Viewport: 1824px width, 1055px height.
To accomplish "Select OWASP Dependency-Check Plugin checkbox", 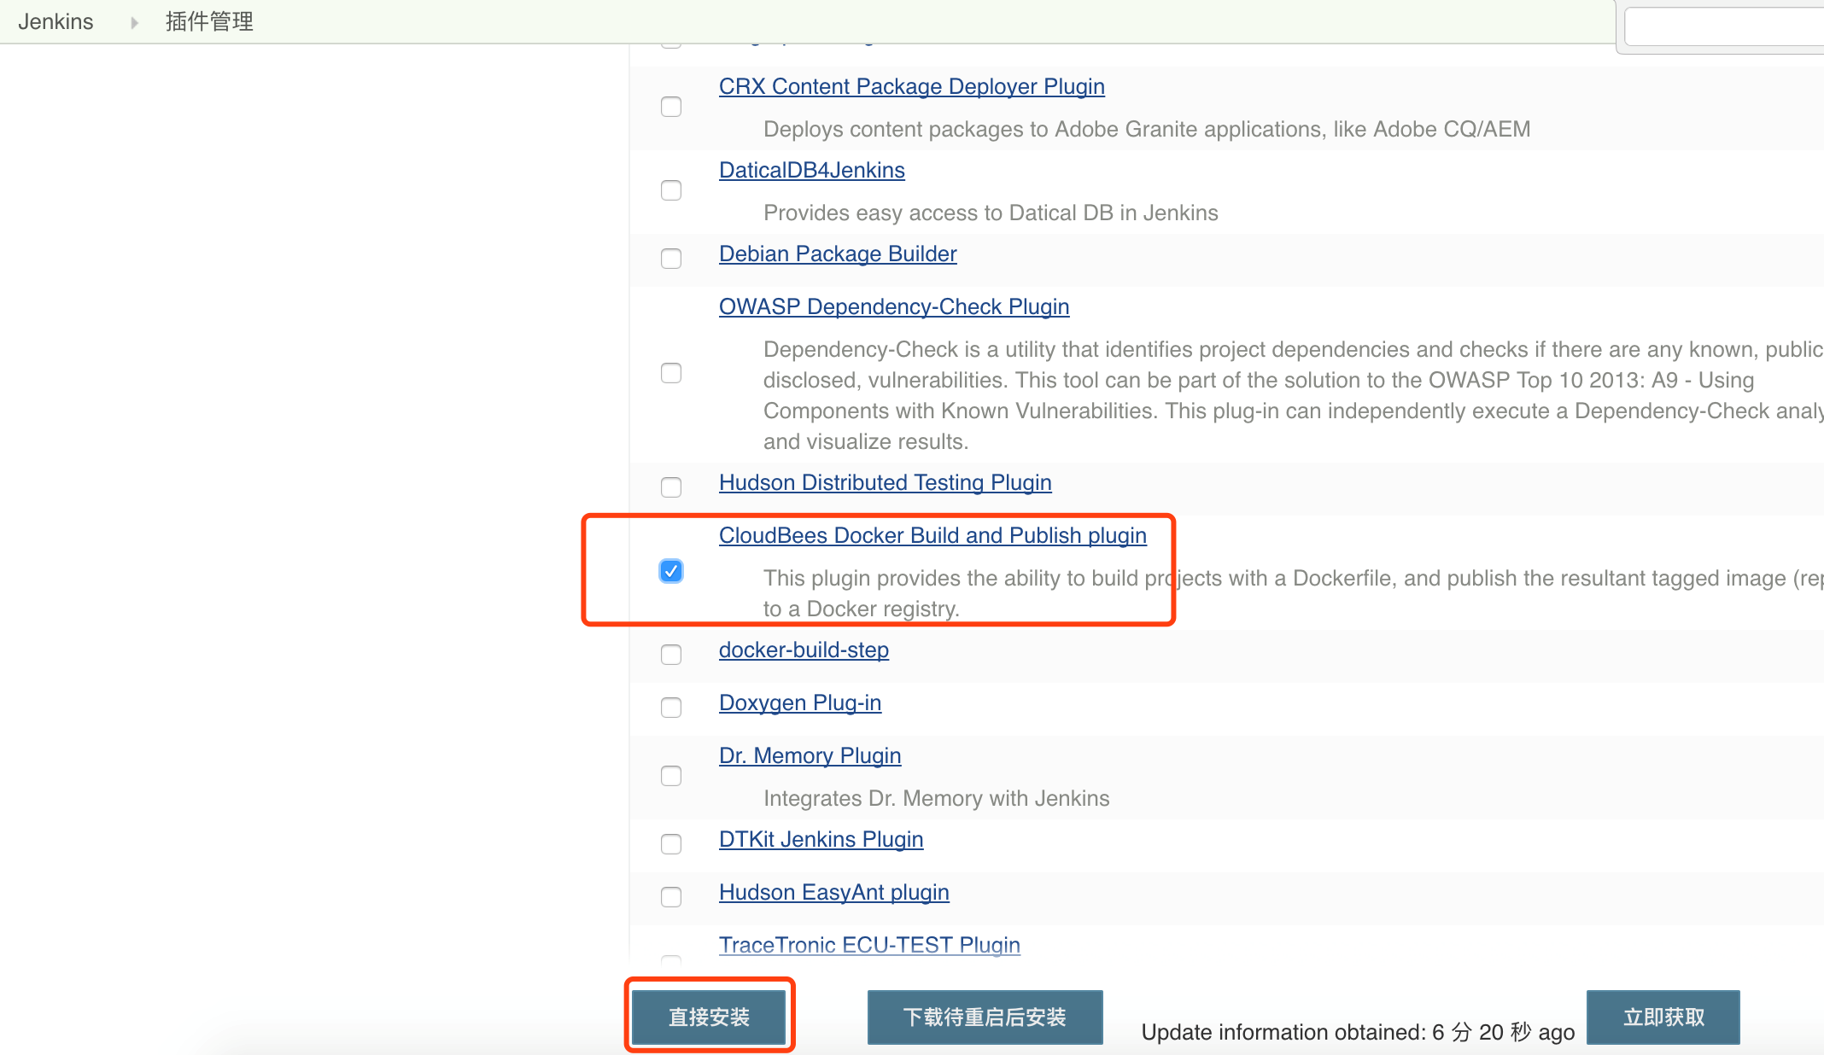I will [x=671, y=373].
